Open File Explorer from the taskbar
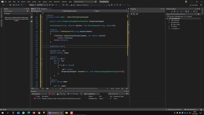Image resolution: width=204 pixels, height=115 pixels. [x=67, y=113]
